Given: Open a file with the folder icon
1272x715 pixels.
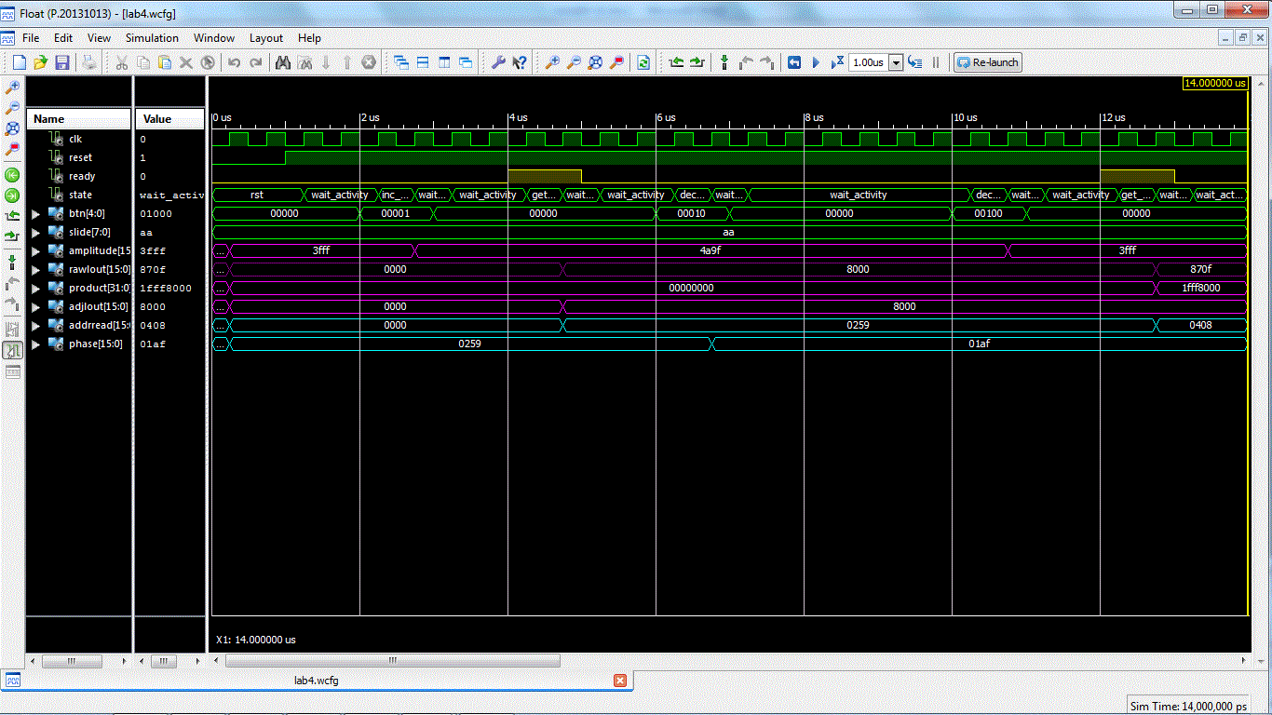Looking at the screenshot, I should (x=40, y=62).
